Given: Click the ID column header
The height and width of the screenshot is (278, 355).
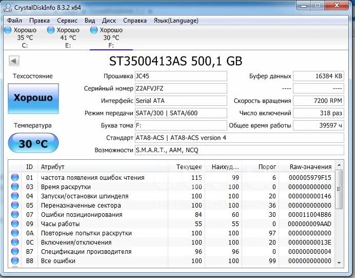Looking at the screenshot, I should (29, 167).
